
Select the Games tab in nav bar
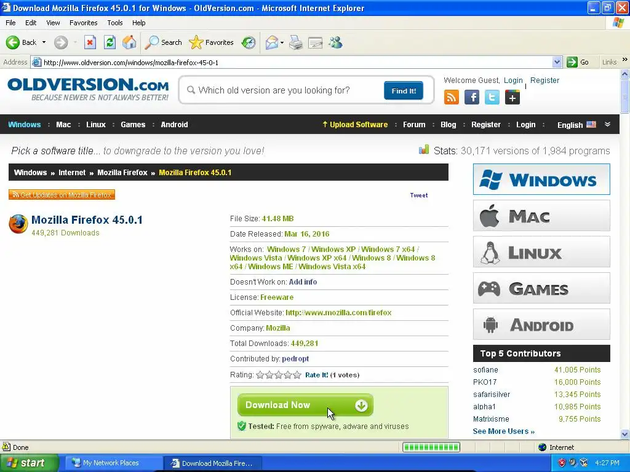click(133, 124)
